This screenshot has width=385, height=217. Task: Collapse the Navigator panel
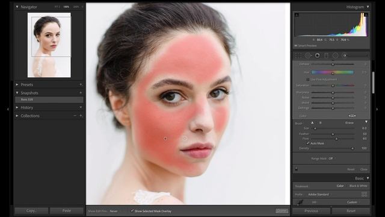tap(17, 7)
